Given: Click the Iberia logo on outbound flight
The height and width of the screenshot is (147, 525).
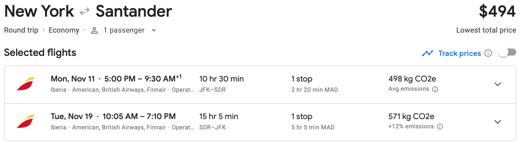Looking at the screenshot, I should [26, 84].
